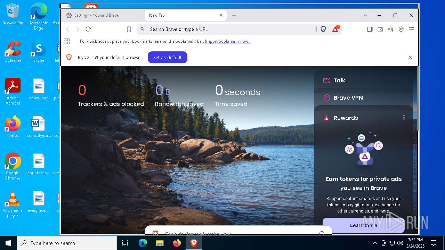
Task: Open the clock and date flyout
Action: tap(415, 243)
